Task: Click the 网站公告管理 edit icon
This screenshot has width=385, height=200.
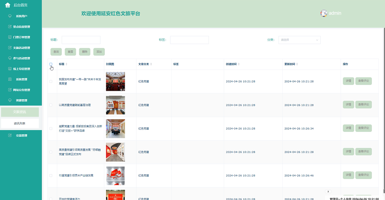Action: (10, 90)
